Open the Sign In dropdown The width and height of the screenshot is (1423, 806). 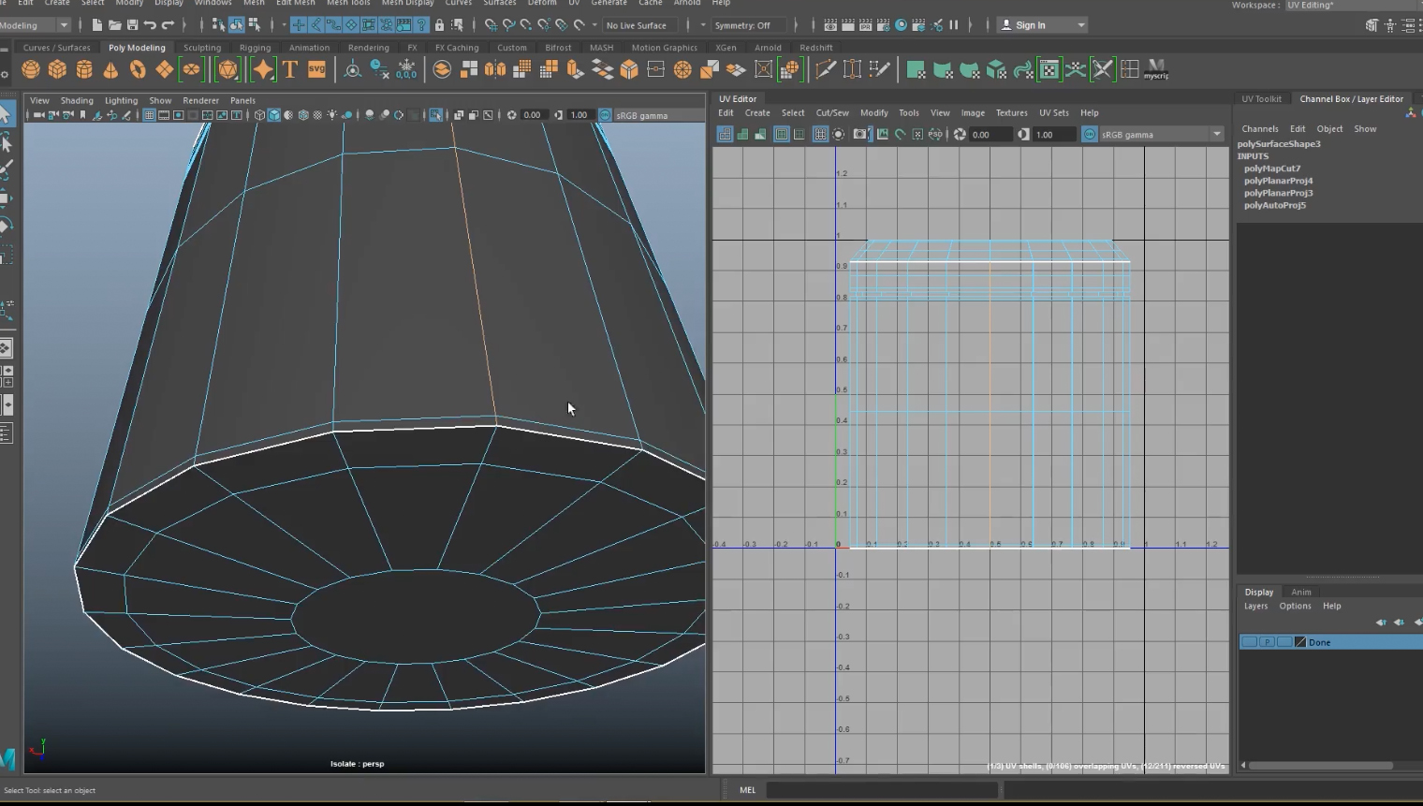[x=1080, y=25]
